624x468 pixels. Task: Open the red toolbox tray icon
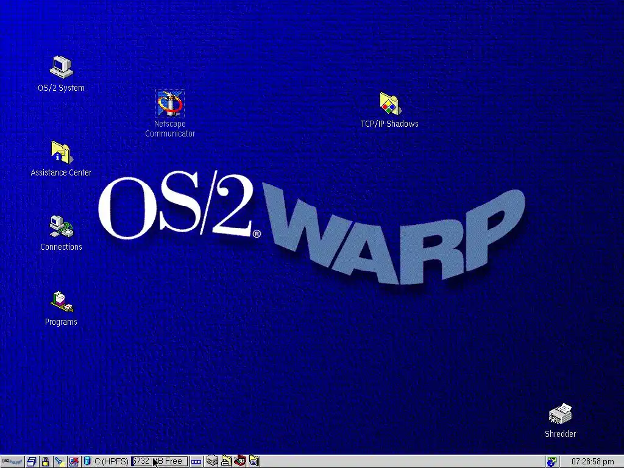240,461
